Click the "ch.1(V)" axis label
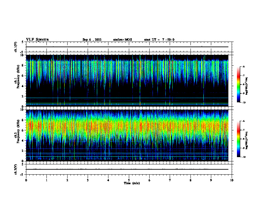The width and height of the screenshot is (261, 202). coord(16,47)
